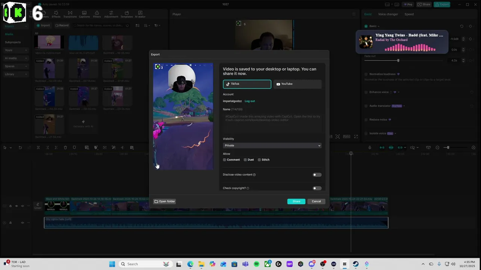481x270 pixels.
Task: Toggle Disclose video content switch
Action: (x=317, y=175)
